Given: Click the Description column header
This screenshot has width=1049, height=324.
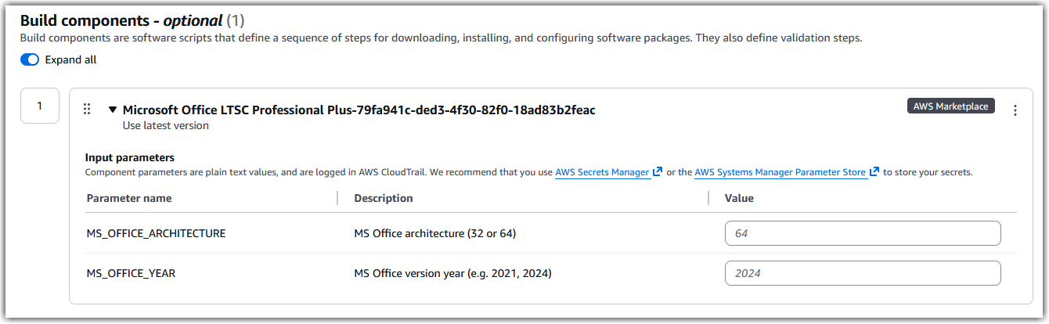Looking at the screenshot, I should (x=384, y=198).
